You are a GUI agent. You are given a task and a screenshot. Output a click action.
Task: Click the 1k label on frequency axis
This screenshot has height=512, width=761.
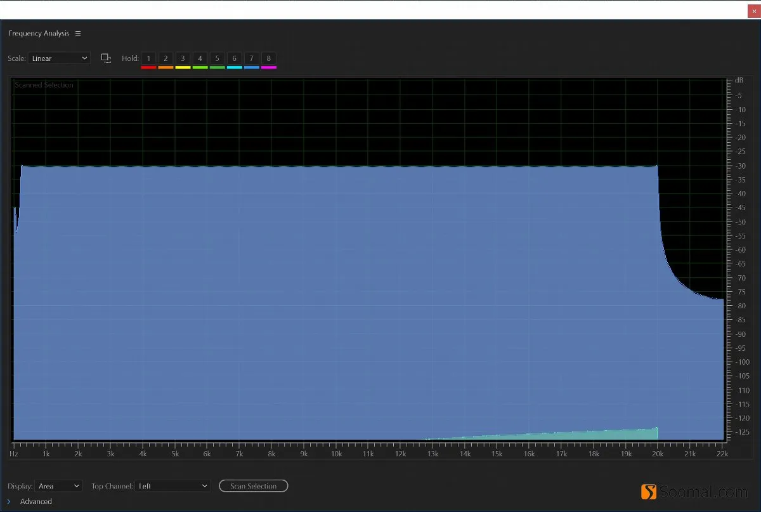pyautogui.click(x=46, y=454)
